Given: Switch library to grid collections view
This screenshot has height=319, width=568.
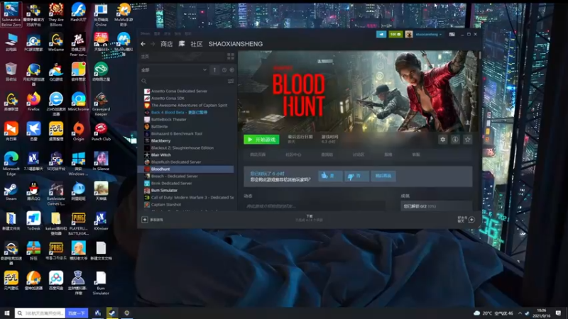Looking at the screenshot, I should 230,57.
